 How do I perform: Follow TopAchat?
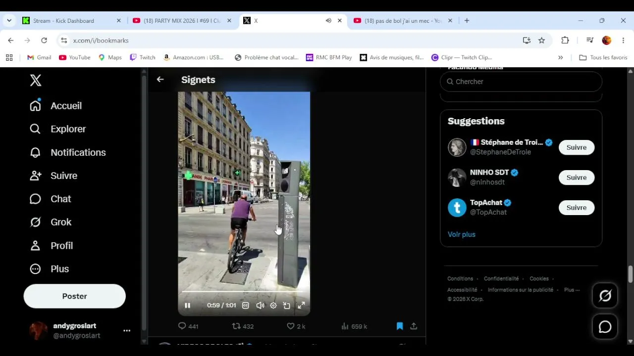577,208
